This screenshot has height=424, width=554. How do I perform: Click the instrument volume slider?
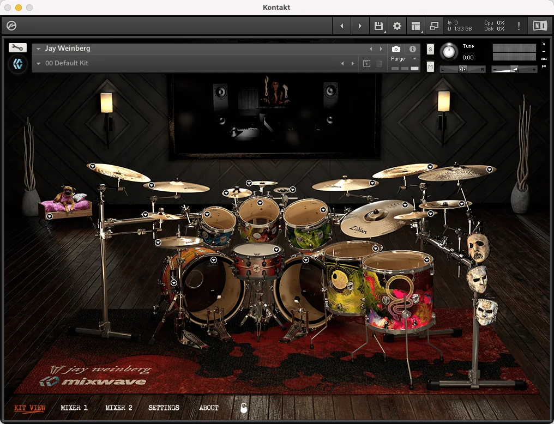(x=514, y=70)
